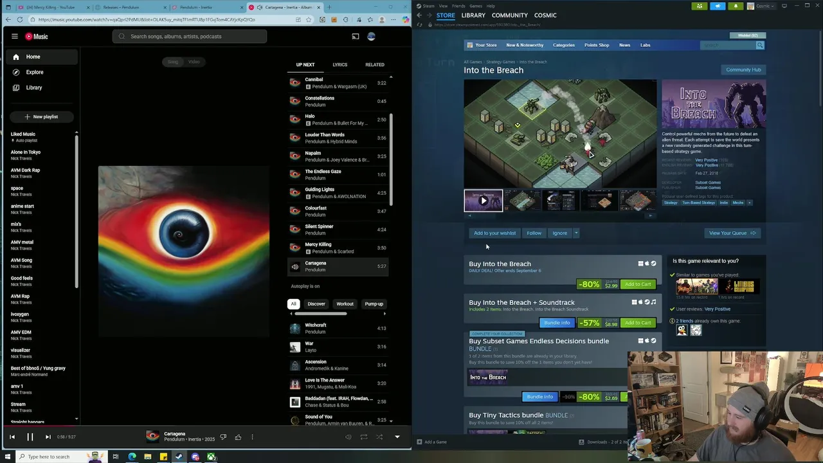
Task: Open the LYRICS tab
Action: tap(340, 64)
